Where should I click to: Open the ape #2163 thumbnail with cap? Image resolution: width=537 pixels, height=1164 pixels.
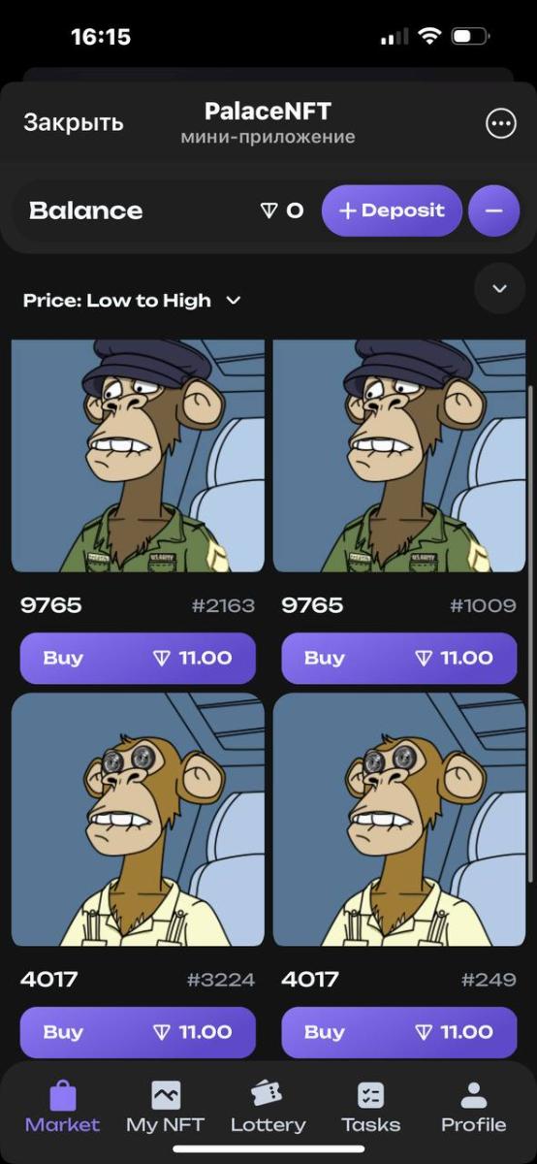pos(138,456)
